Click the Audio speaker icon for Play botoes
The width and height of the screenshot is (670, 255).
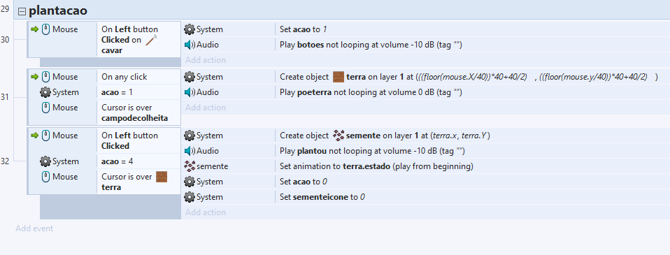[190, 45]
